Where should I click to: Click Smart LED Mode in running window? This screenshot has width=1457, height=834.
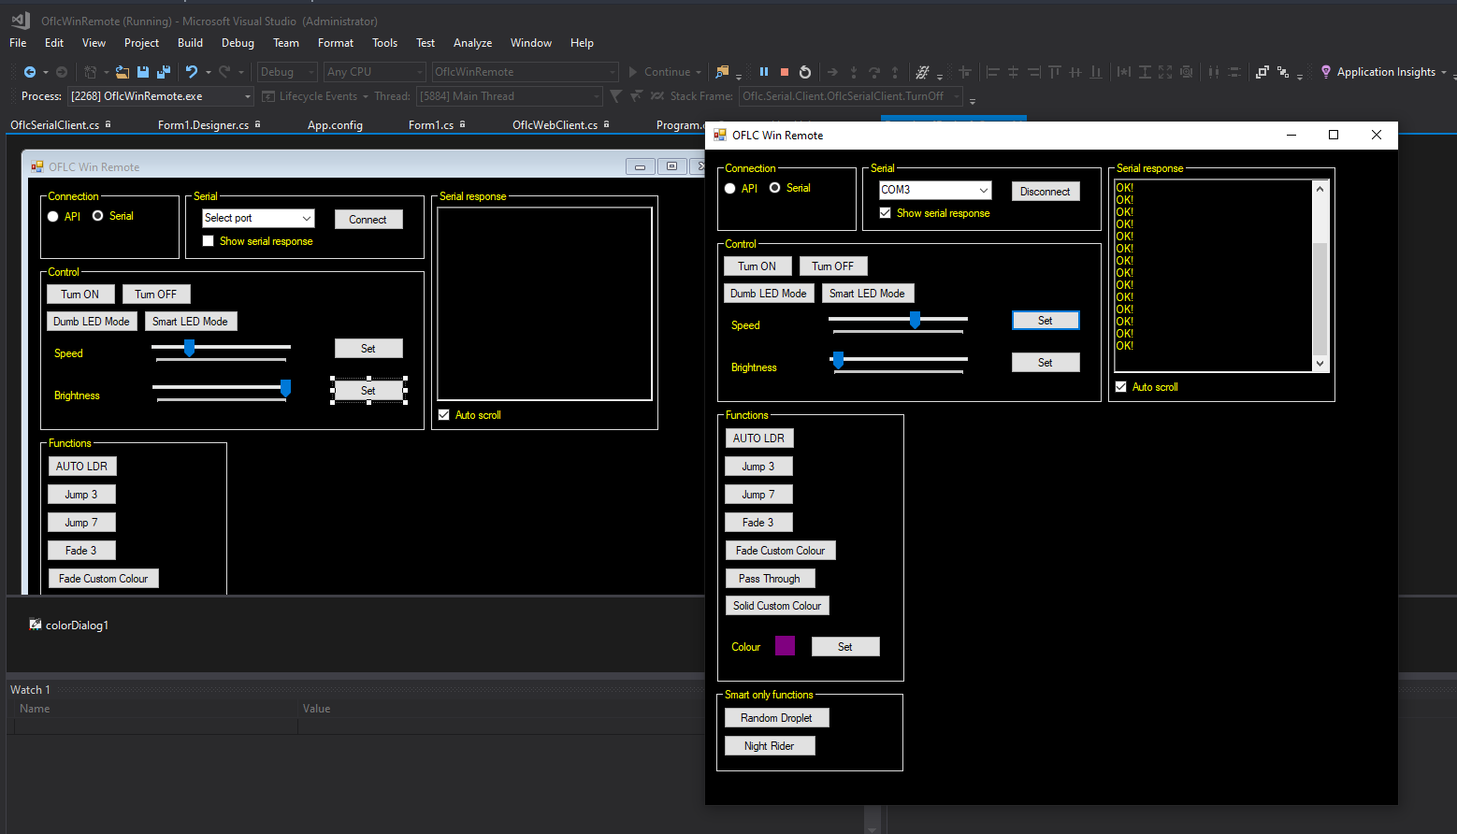coord(868,294)
